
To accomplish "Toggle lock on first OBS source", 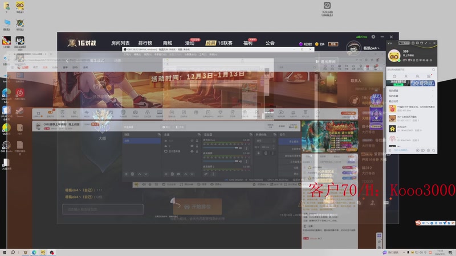I will coord(197,141).
